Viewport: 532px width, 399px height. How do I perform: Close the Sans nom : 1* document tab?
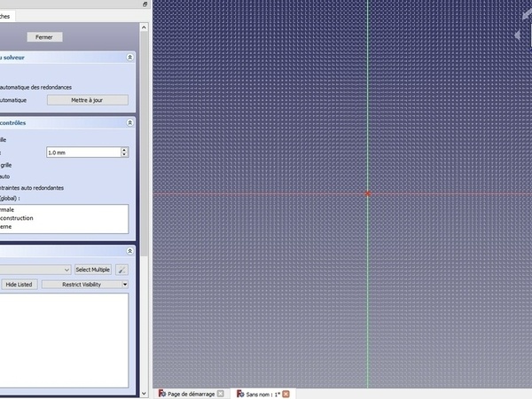coord(286,394)
